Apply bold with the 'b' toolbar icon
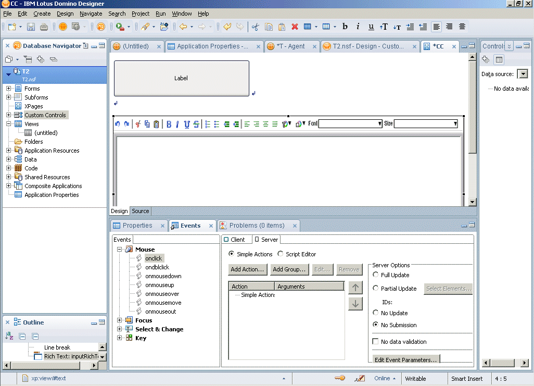 tap(345, 26)
